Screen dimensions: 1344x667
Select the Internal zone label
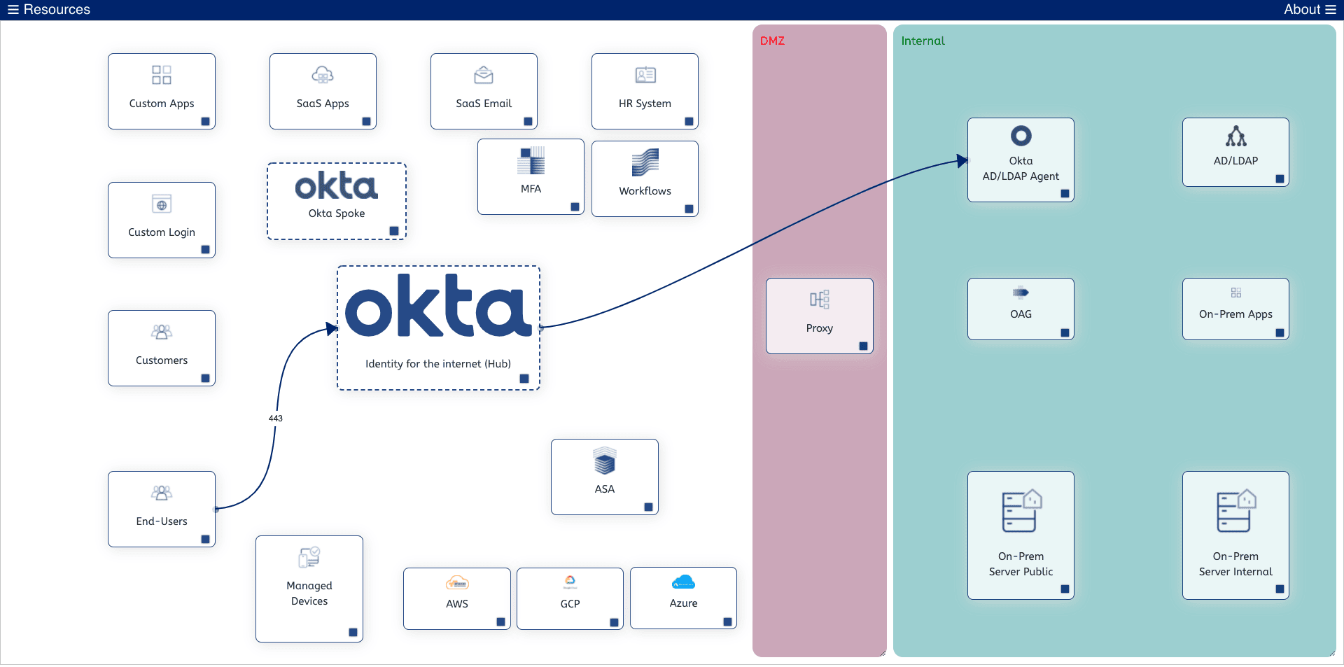click(x=923, y=41)
